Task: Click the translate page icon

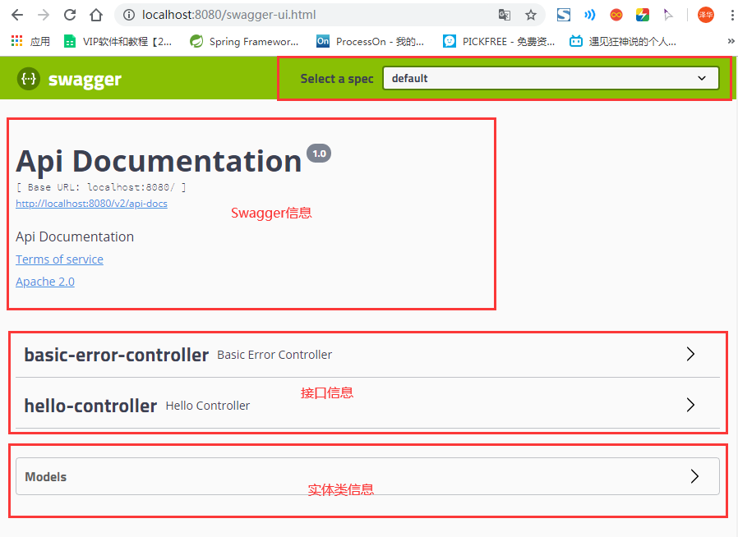Action: (504, 15)
